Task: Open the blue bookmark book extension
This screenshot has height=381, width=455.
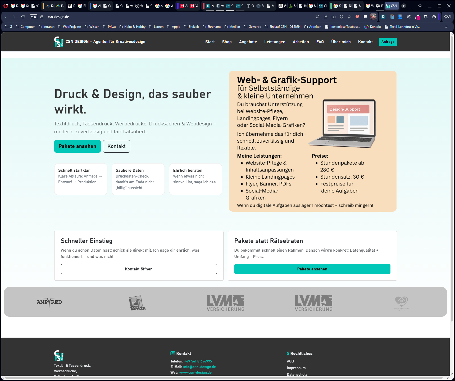Action: pyautogui.click(x=400, y=17)
